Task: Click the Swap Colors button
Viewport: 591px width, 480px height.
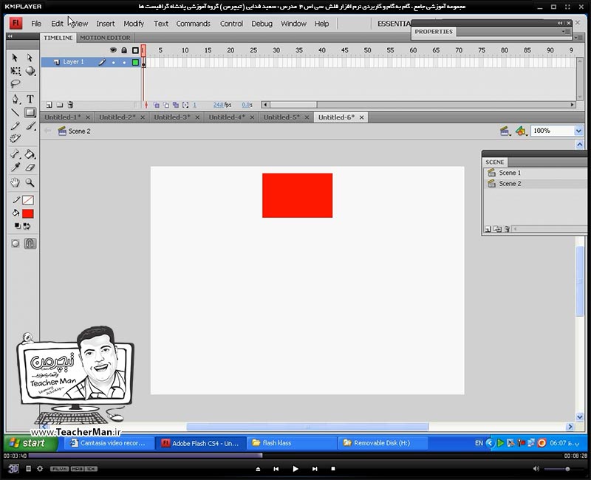Action: 27,226
